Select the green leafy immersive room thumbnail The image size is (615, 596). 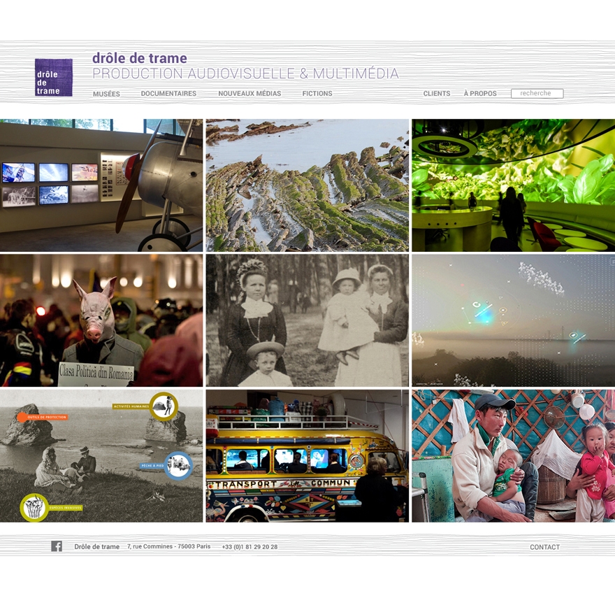pos(513,185)
